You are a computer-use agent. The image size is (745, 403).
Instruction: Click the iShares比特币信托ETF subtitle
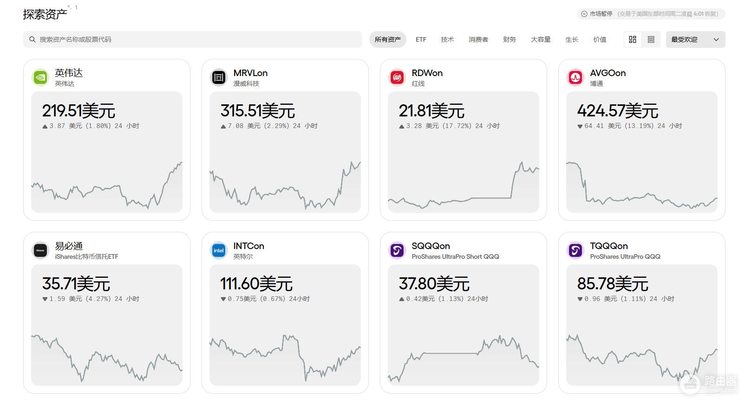[x=86, y=256]
